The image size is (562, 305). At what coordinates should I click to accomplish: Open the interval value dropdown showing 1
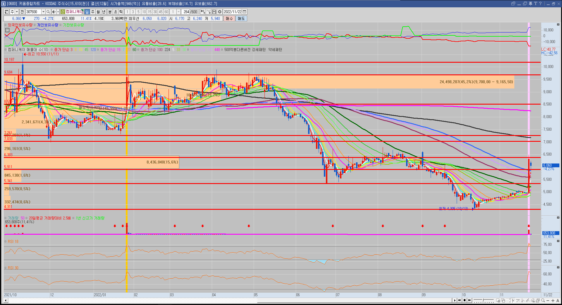click(178, 12)
